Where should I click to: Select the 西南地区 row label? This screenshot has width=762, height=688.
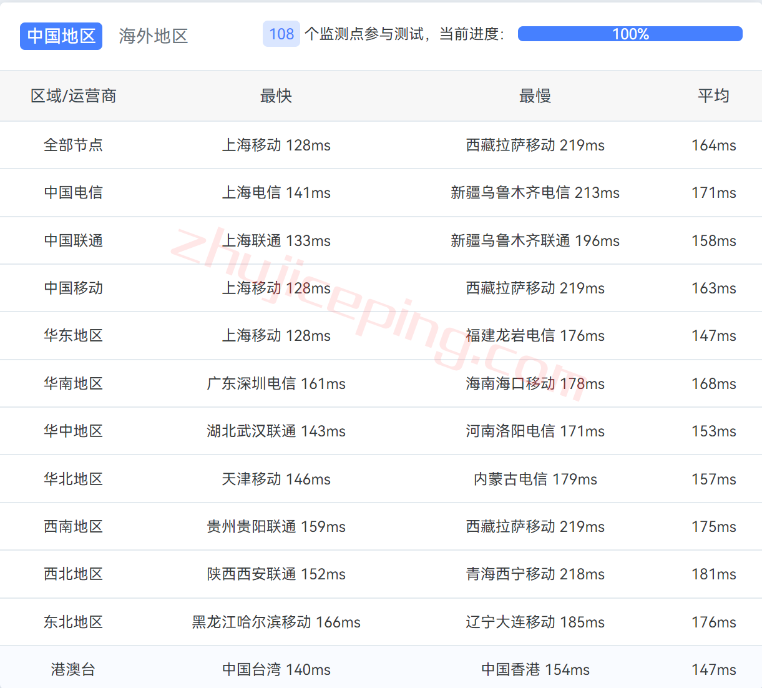tap(74, 526)
